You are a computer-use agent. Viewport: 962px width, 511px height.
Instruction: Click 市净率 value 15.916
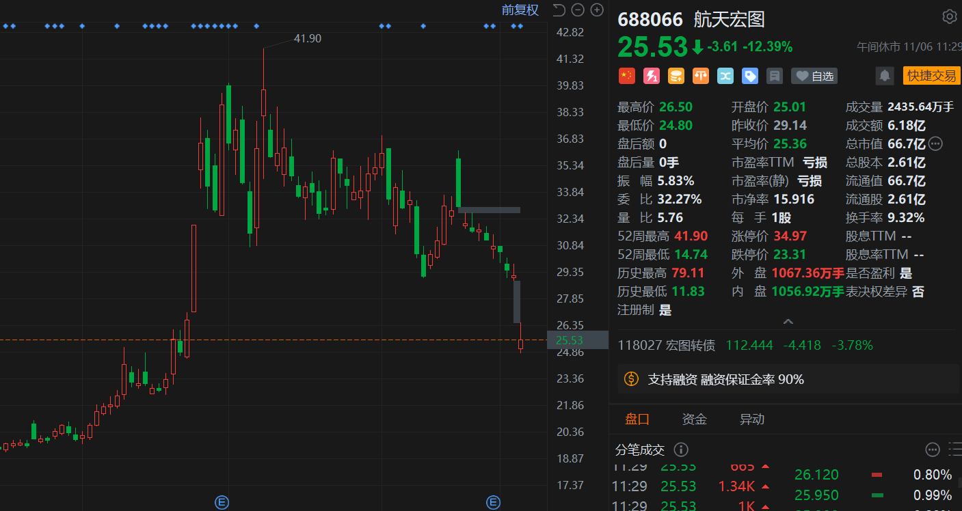(794, 199)
